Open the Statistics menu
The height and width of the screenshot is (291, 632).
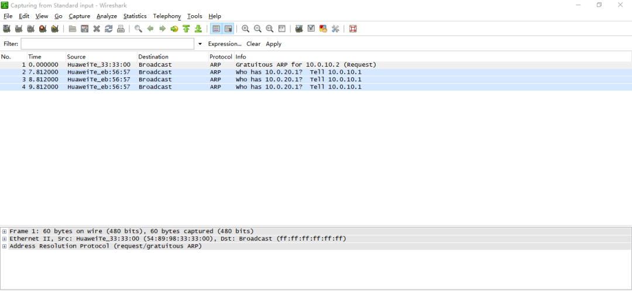tap(135, 16)
